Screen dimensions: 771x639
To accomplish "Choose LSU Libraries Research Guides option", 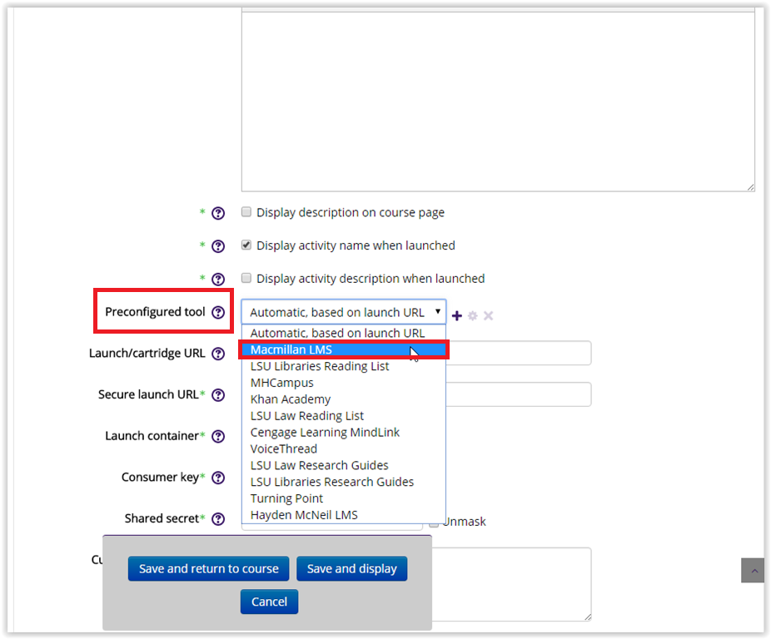I will tap(344, 483).
